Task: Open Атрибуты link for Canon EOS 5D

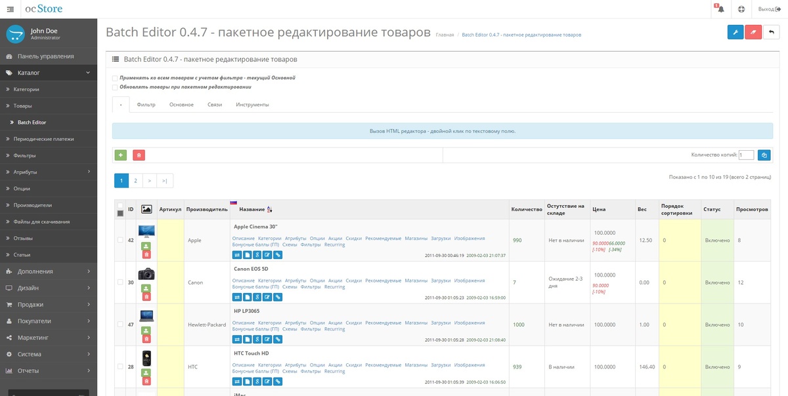Action: click(x=295, y=281)
